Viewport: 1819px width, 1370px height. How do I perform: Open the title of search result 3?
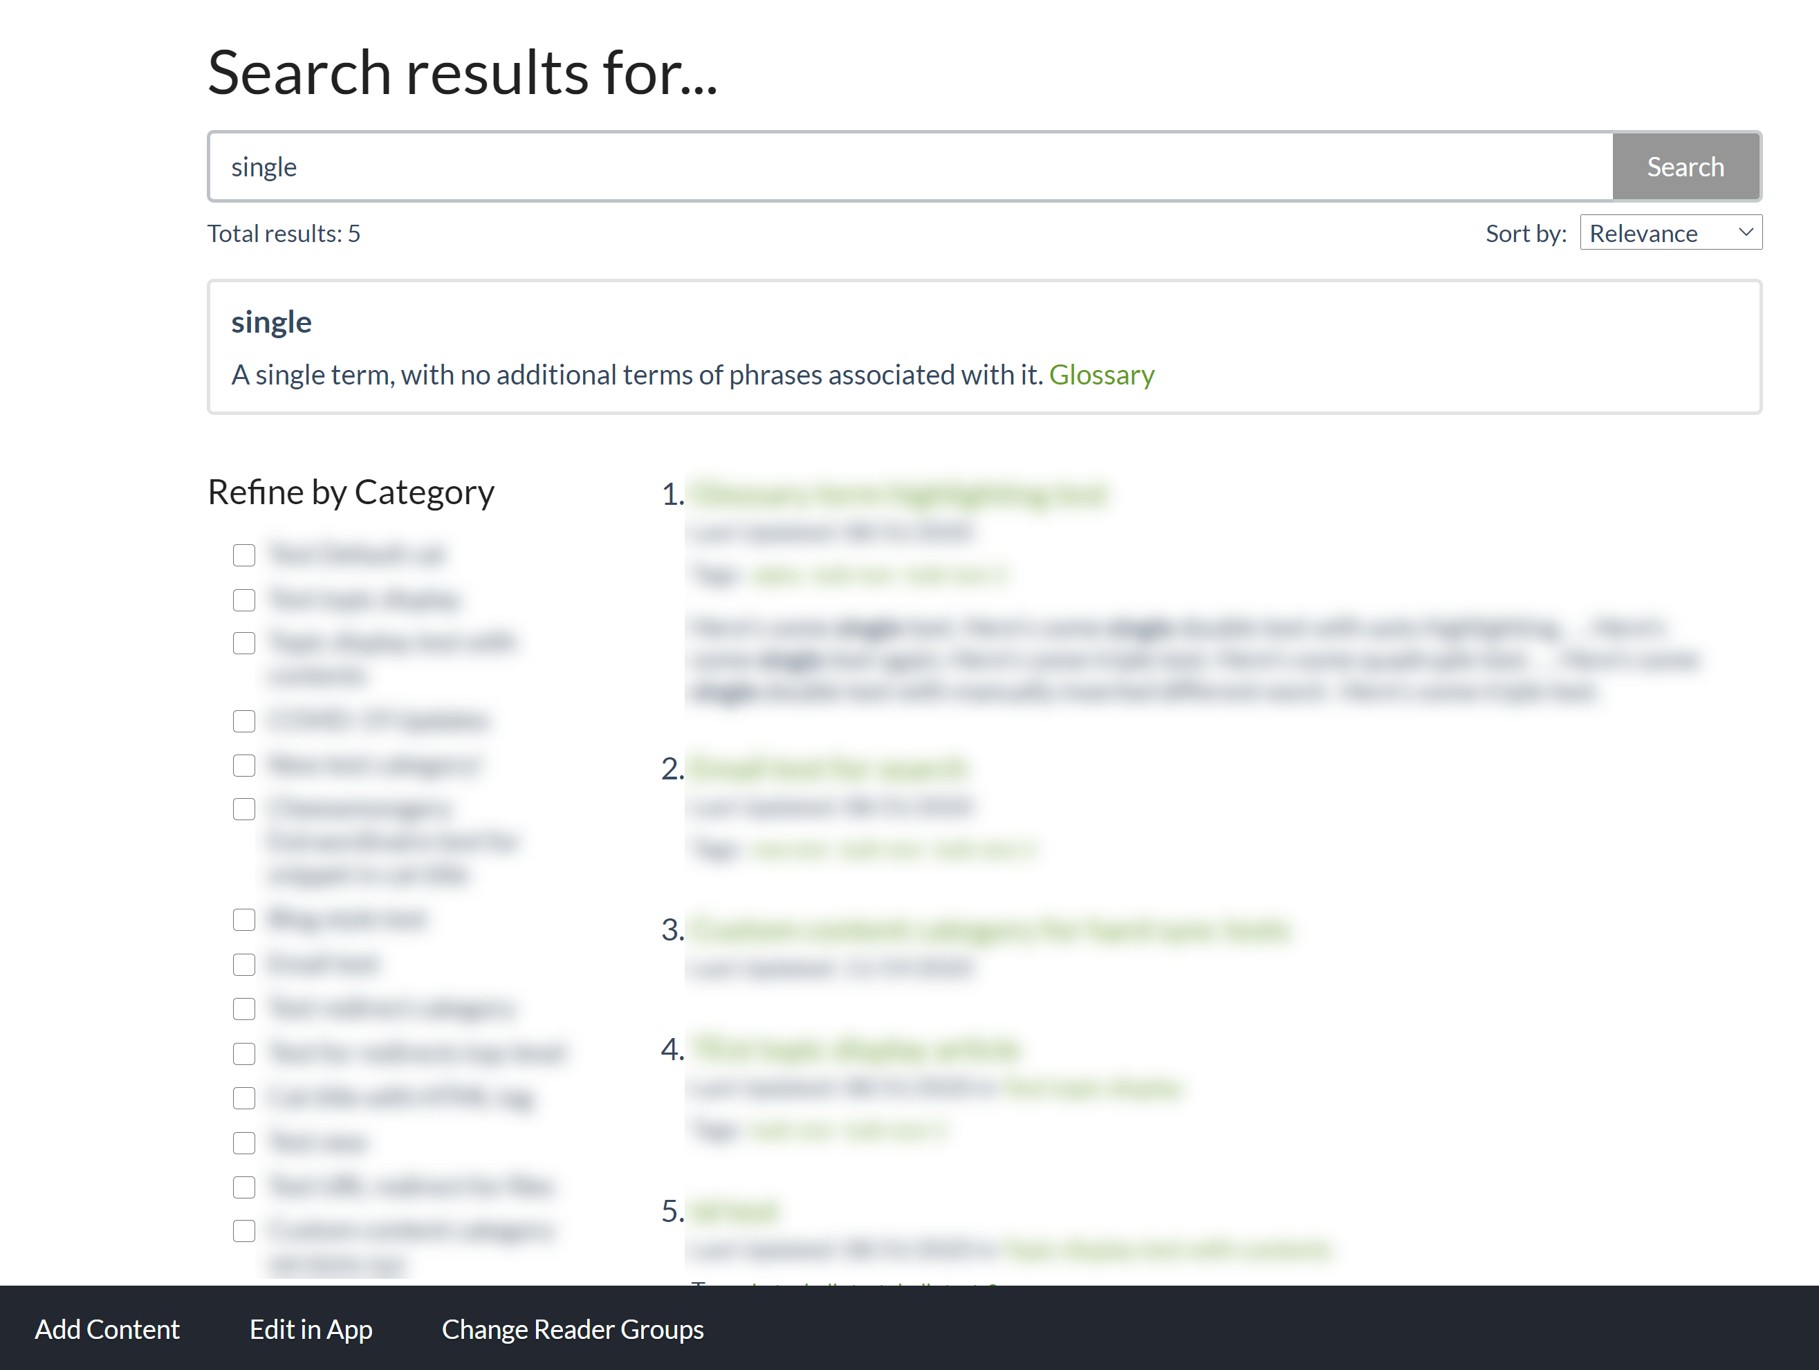point(989,930)
